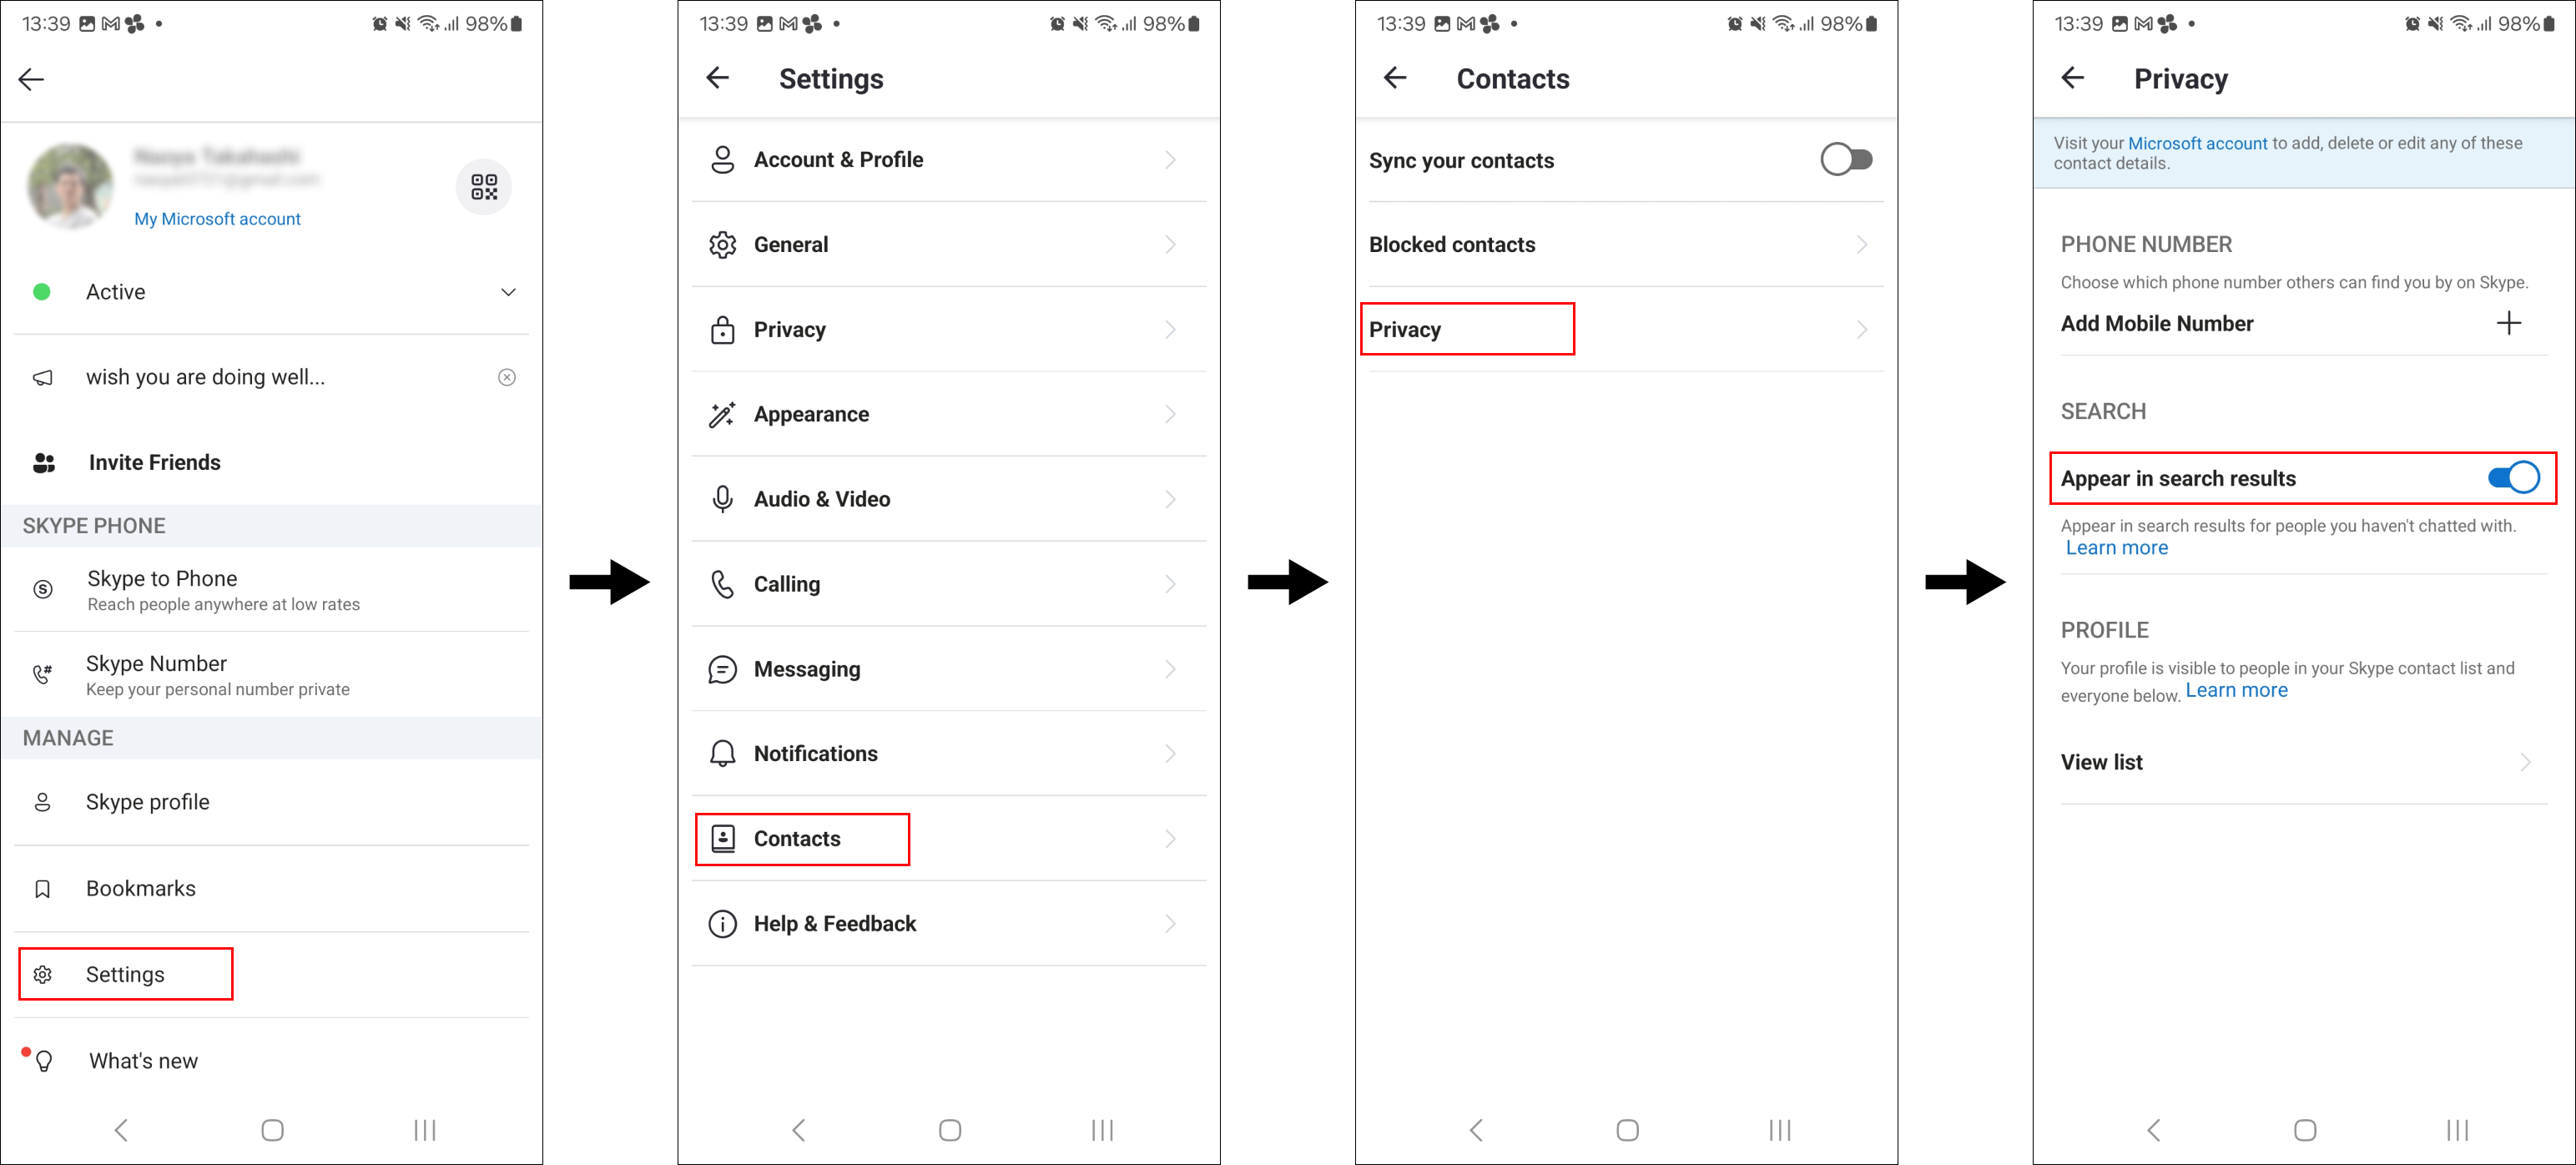This screenshot has width=2576, height=1165.
Task: Tap the Invite Friends people icon
Action: [x=44, y=461]
